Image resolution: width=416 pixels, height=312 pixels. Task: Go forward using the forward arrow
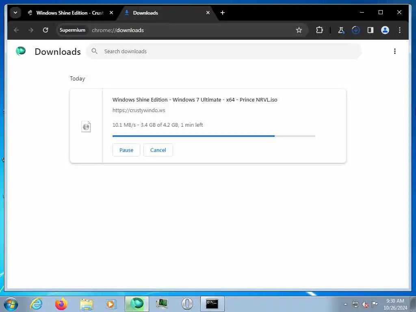(31, 30)
